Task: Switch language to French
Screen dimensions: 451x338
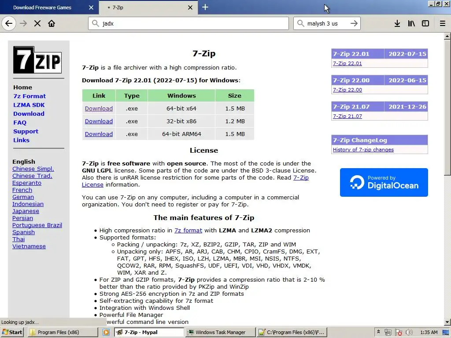Action: point(22,190)
